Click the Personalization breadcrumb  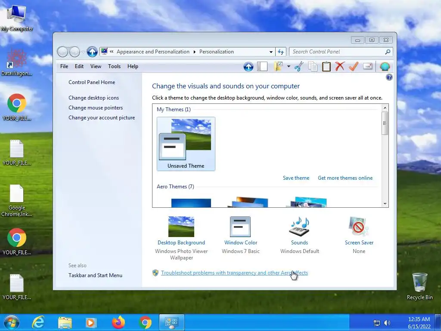(217, 52)
